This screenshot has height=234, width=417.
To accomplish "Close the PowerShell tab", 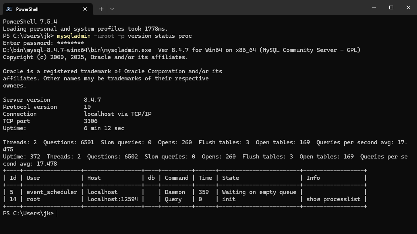I will pyautogui.click(x=85, y=9).
